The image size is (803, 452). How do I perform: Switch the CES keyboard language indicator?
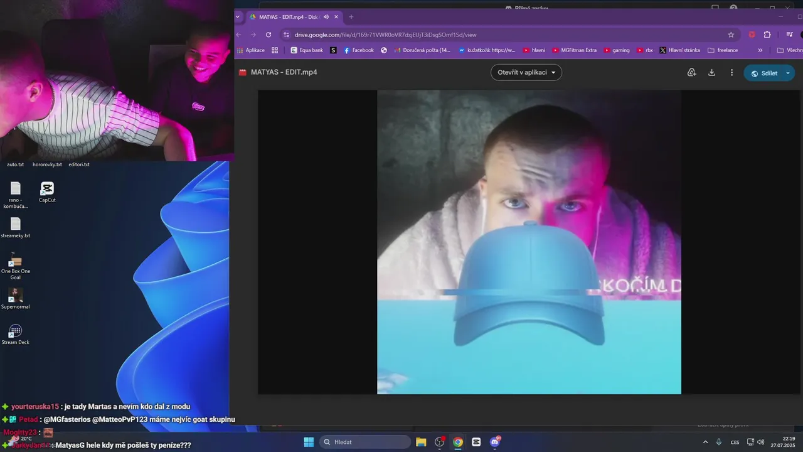[x=735, y=442]
